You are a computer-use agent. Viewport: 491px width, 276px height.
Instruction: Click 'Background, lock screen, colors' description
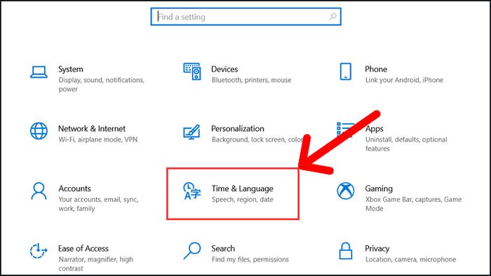click(257, 139)
